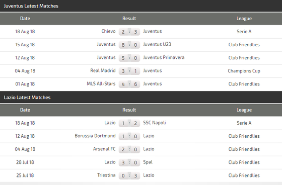Open the Juventus U23 team link
Image resolution: width=282 pixels, height=185 pixels.
[157, 44]
